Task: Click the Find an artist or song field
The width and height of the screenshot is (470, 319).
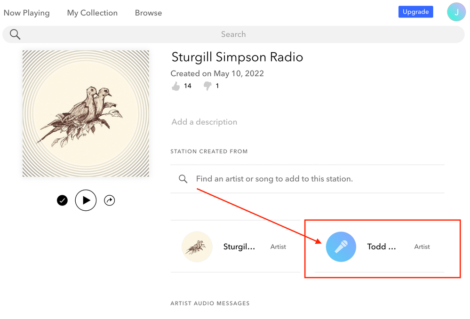Action: point(274,179)
